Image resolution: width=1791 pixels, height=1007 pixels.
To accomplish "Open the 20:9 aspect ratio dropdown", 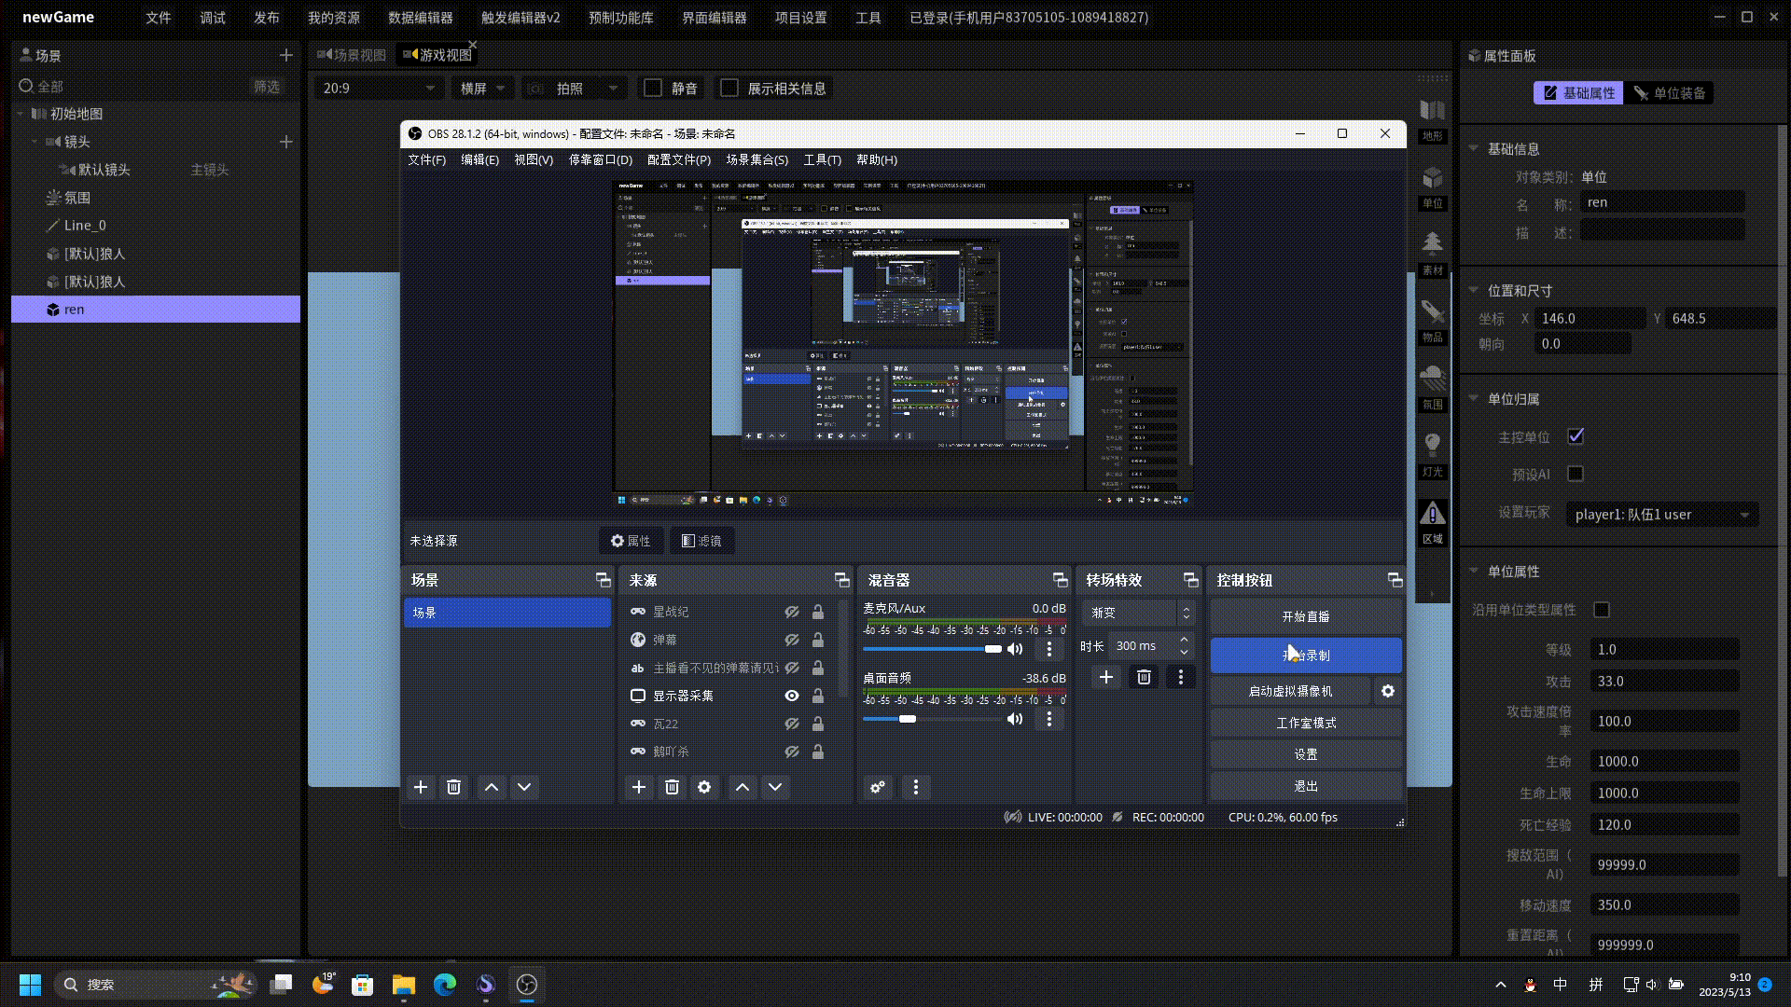I will [378, 89].
